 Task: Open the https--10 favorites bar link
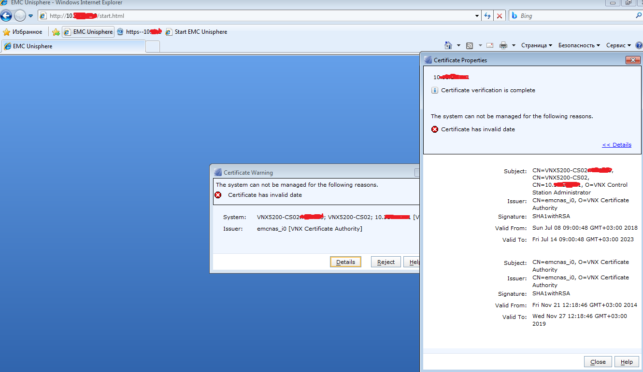pos(139,32)
